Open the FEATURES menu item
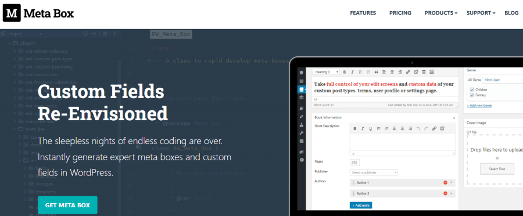Screen dimensions: 523x216 point(363,13)
